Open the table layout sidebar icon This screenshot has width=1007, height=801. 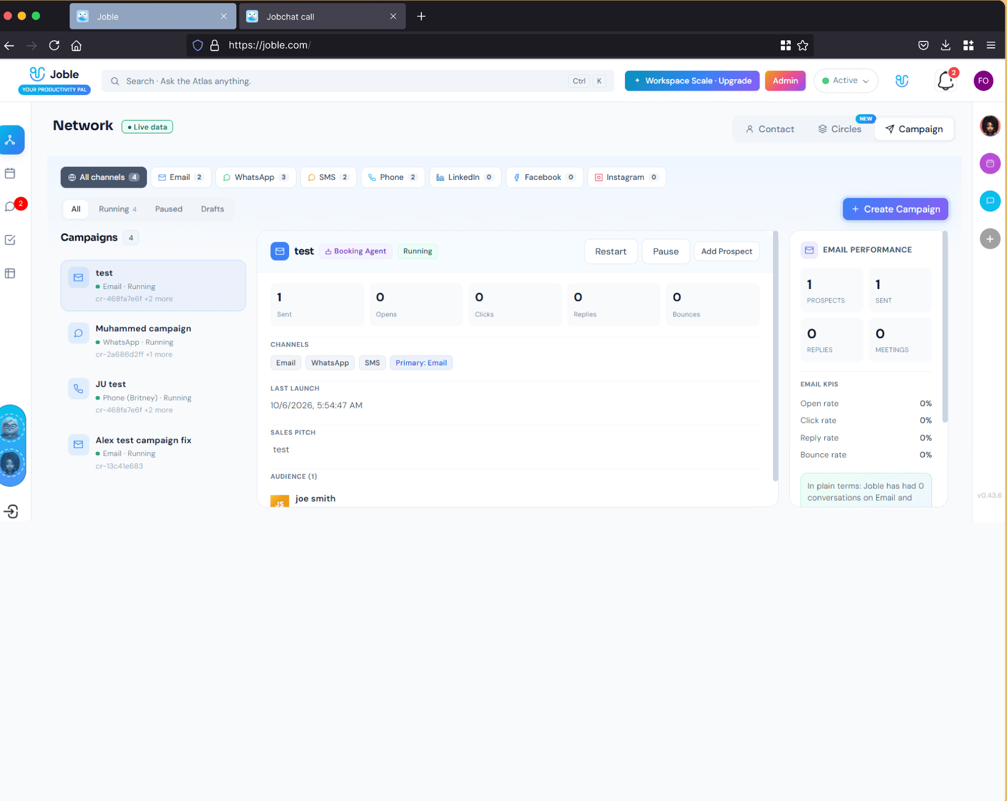coord(10,273)
